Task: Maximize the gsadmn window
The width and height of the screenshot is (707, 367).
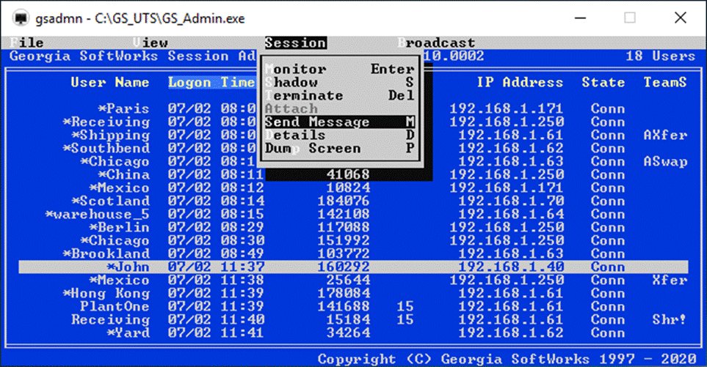Action: pos(630,18)
